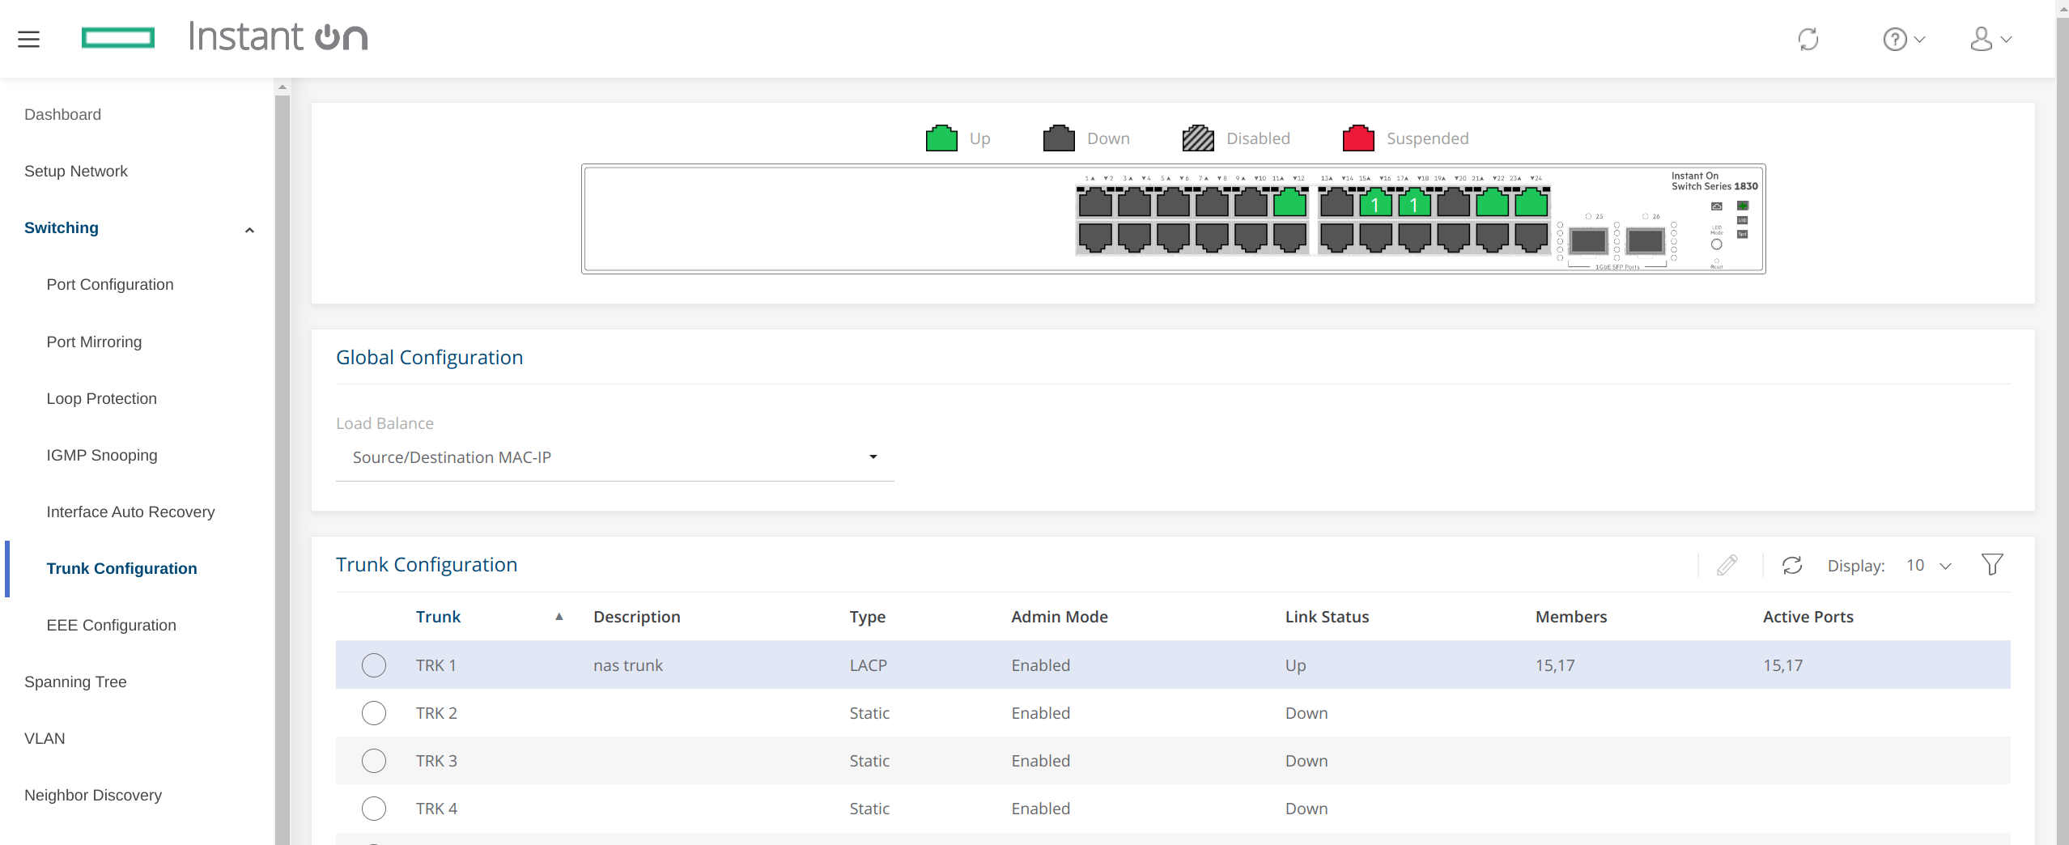Click the Instant On logo
The image size is (2069, 845).
coord(278,36)
